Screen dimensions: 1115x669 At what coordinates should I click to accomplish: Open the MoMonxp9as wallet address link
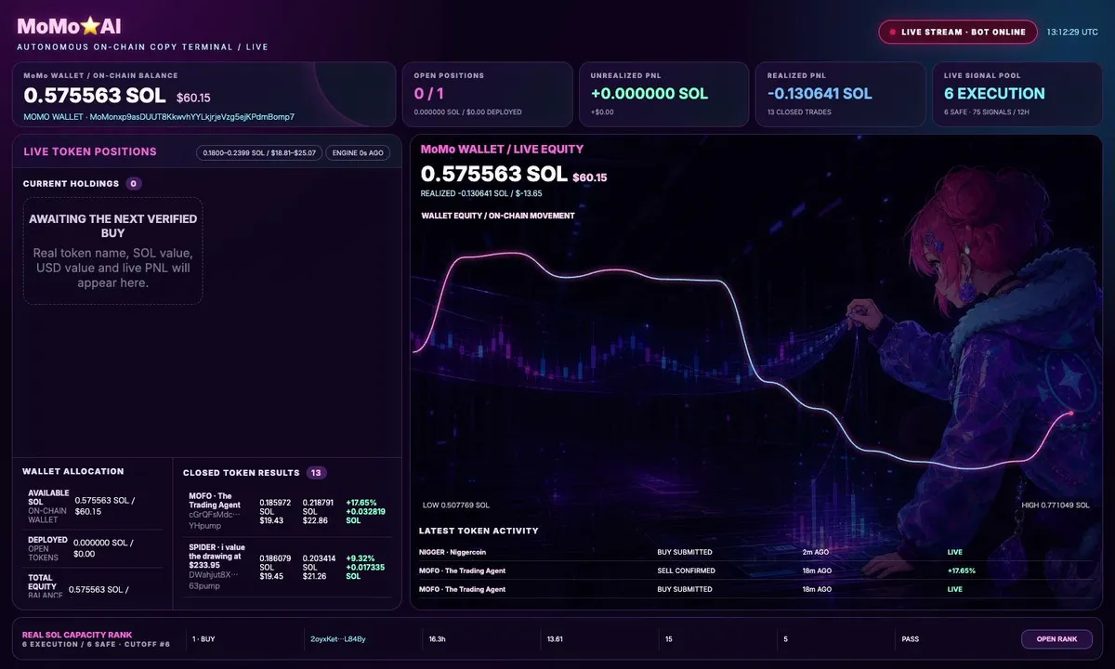pos(159,117)
